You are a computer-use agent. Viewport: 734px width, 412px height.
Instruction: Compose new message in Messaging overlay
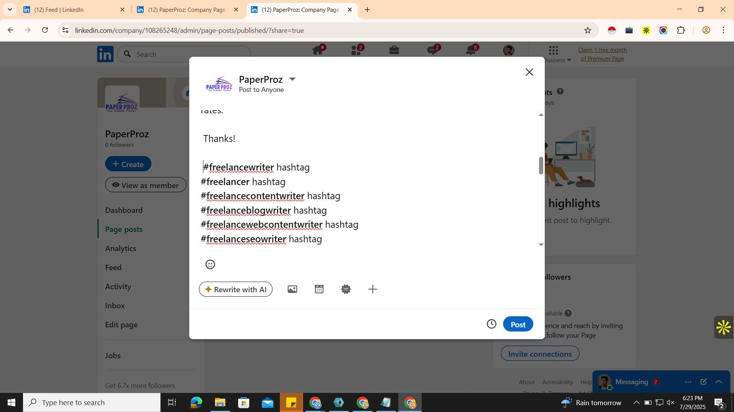703,382
